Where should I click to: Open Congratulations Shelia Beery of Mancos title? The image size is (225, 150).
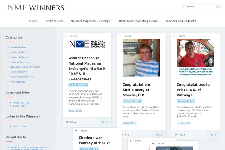click(136, 90)
